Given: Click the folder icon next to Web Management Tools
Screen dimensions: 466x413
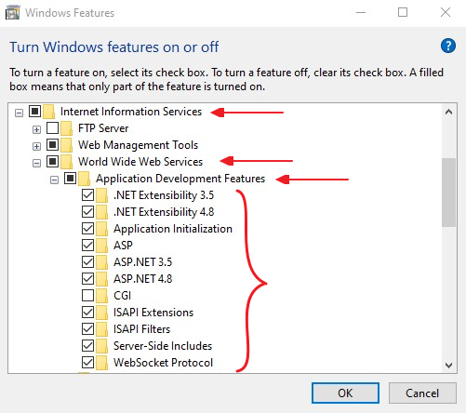Looking at the screenshot, I should 67,145.
